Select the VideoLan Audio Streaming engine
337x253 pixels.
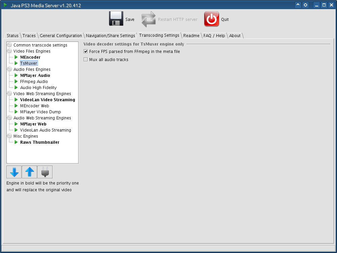45,130
